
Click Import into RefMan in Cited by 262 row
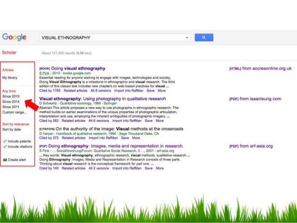click(127, 121)
